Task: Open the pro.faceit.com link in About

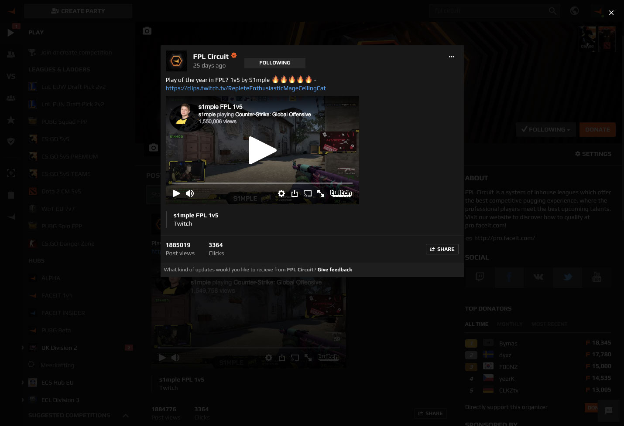Action: 504,238
